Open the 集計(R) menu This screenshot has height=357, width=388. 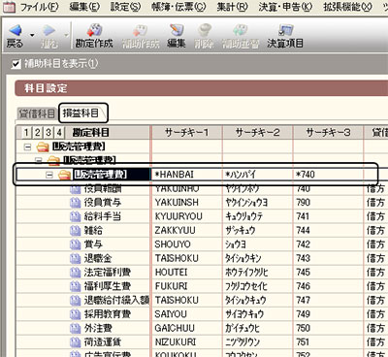coord(233,7)
